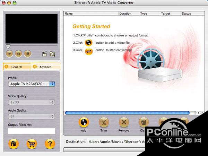208x156 pixels.
Task: Open help with question mark icon
Action: 50,144
